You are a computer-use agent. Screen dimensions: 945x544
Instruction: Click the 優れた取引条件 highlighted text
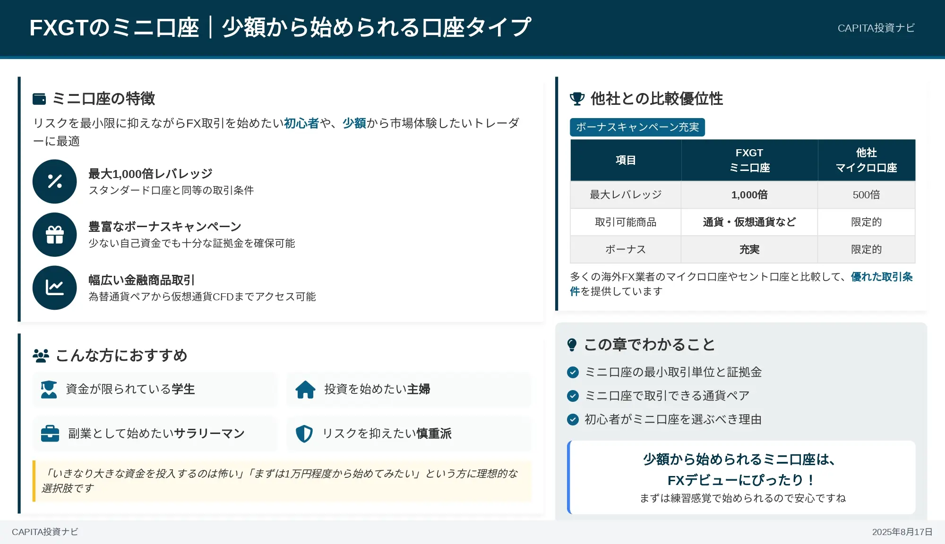pyautogui.click(x=881, y=277)
